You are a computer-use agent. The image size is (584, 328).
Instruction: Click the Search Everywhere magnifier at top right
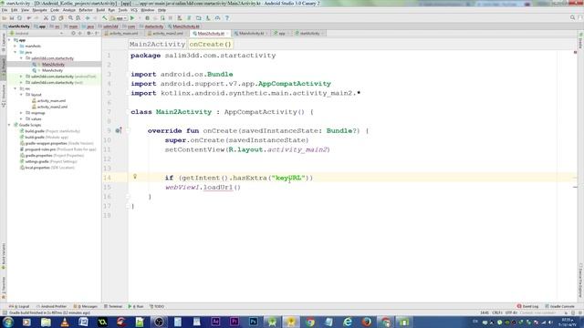tap(572, 18)
